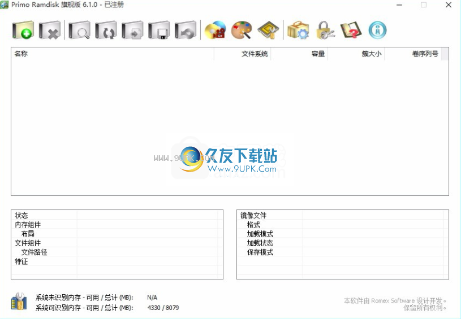Sort list by 卷序列号 column header
The image size is (461, 319).
coord(412,54)
